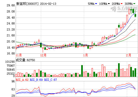Image resolution: width=138 pixels, height=97 pixels.
Task: Click the red 20PMA legend color marker
Action: 122,4
